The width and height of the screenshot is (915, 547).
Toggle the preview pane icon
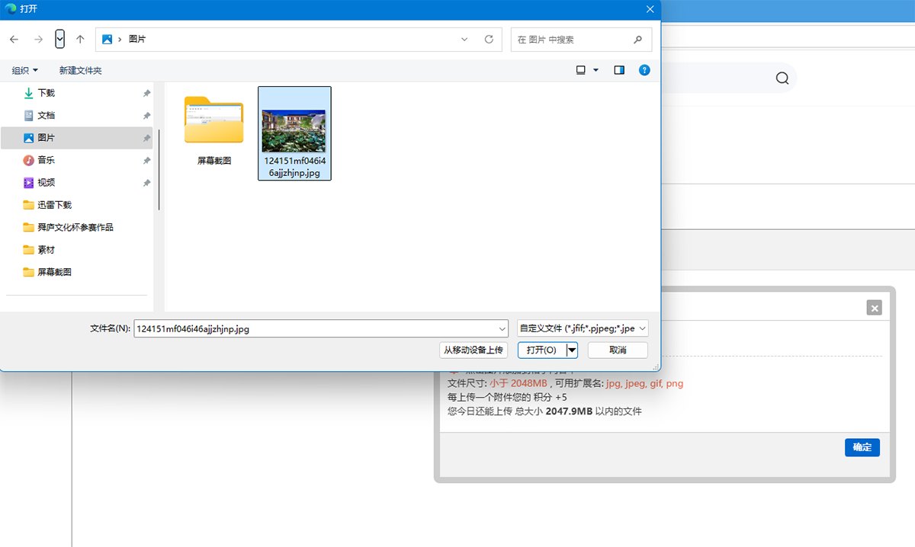tap(619, 70)
